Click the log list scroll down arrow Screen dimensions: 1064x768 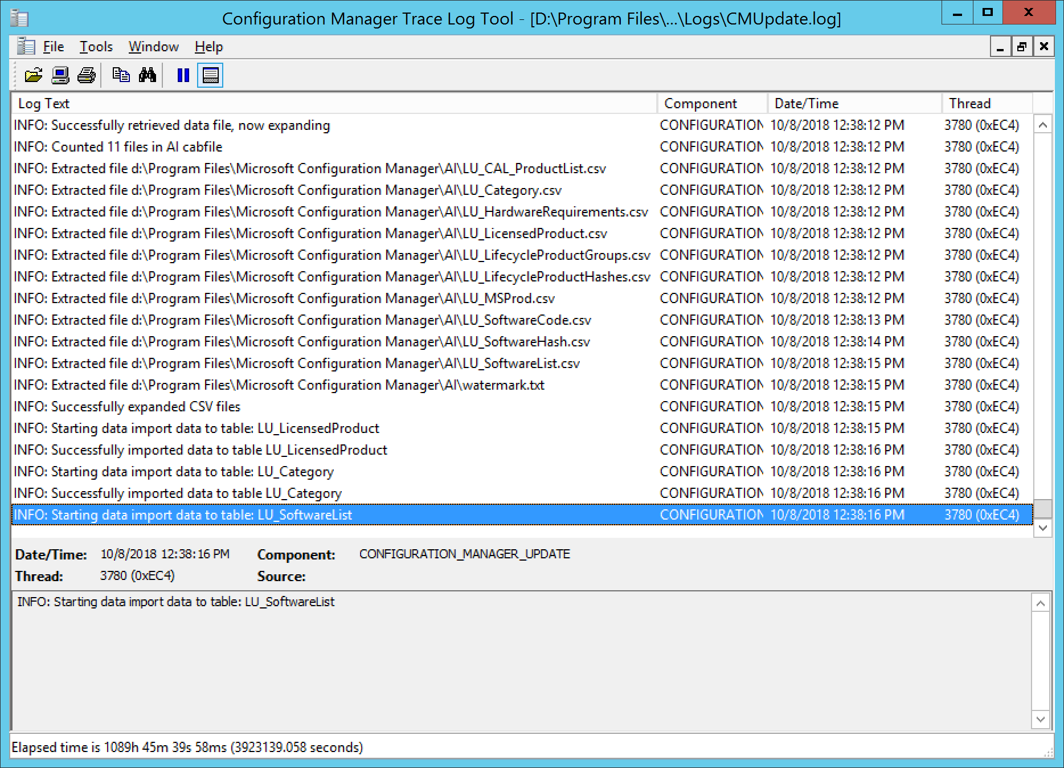coord(1042,528)
